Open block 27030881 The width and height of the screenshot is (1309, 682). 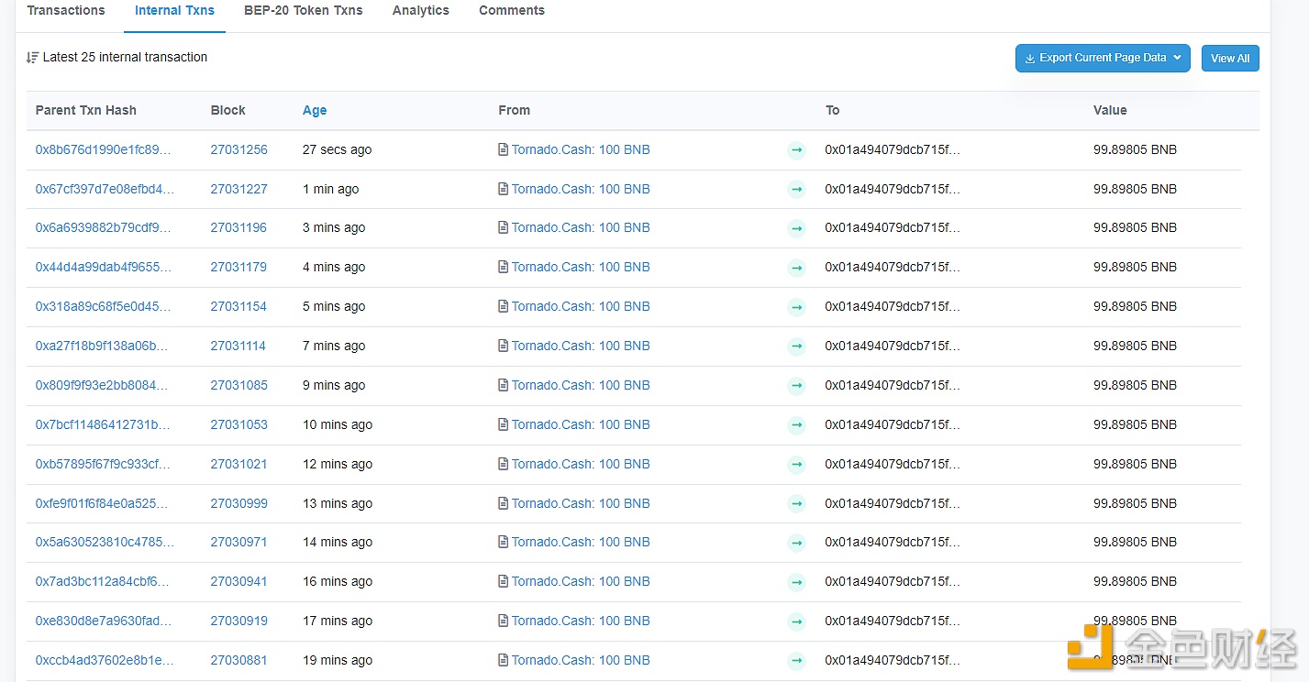pos(239,660)
